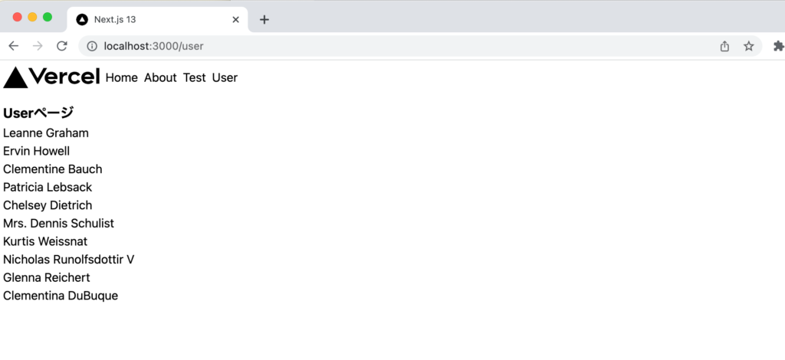Minimize the browser window using yellow button

(x=32, y=17)
